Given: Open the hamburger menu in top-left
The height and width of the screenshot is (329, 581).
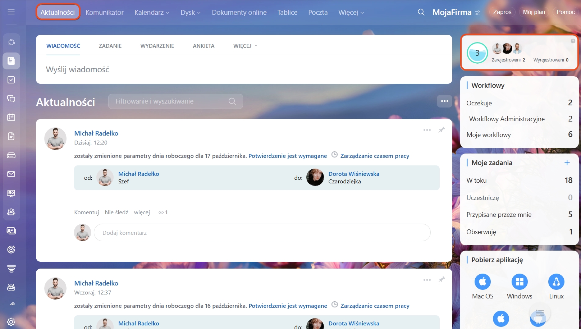Looking at the screenshot, I should click(11, 12).
